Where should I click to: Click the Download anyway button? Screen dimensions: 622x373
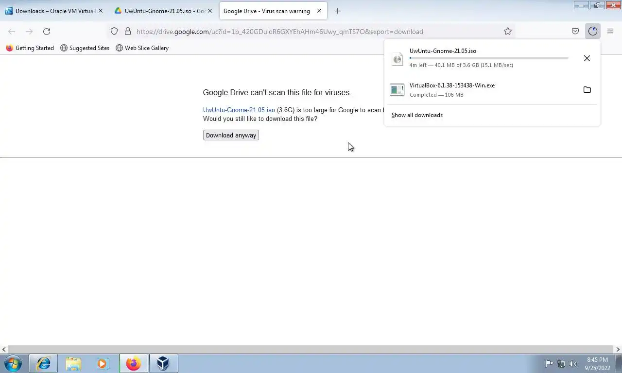pos(231,135)
